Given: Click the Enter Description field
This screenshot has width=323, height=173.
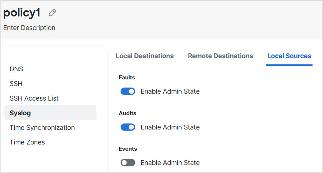Looking at the screenshot, I should (29, 28).
